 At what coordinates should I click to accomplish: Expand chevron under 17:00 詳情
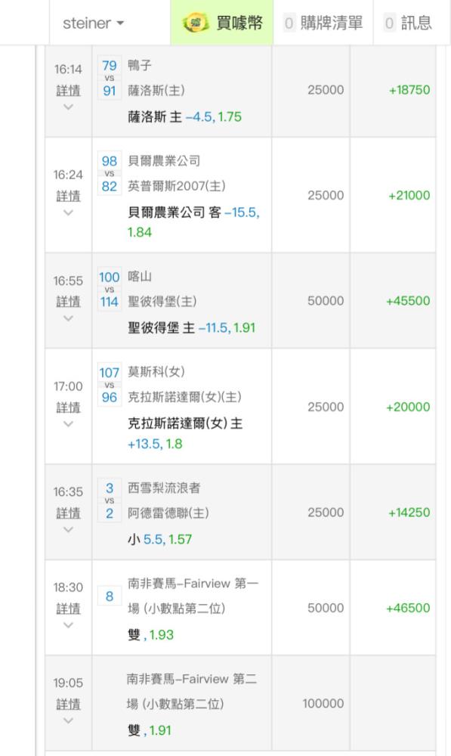(x=68, y=424)
